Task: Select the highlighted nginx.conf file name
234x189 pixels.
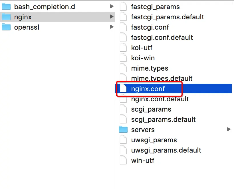Action: (148, 89)
